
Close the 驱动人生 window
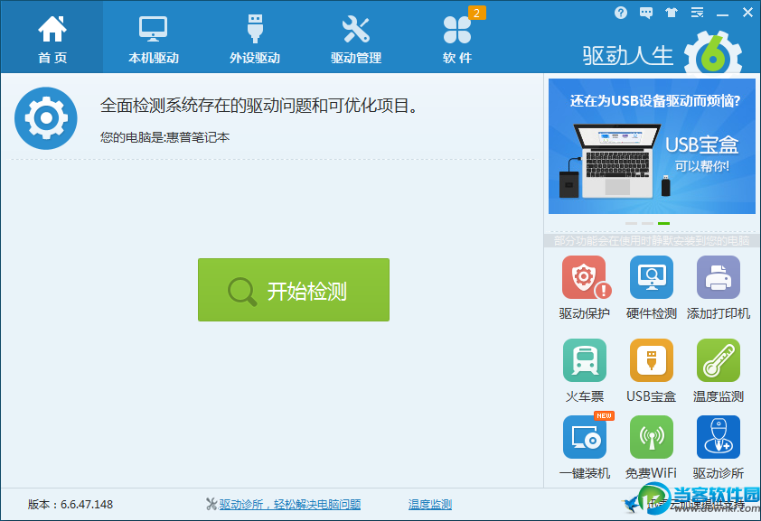click(x=748, y=13)
